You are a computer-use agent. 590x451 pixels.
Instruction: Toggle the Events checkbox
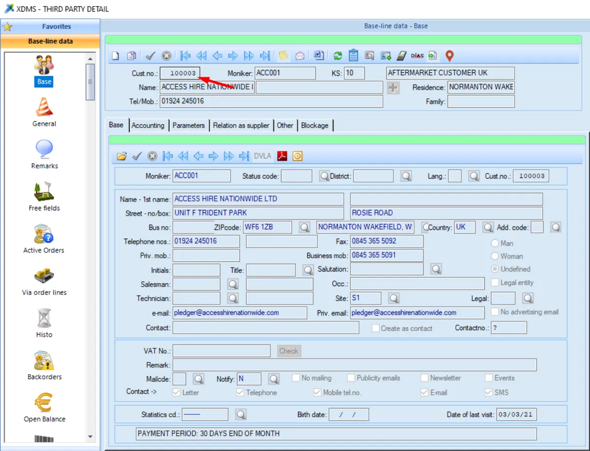[x=489, y=378]
